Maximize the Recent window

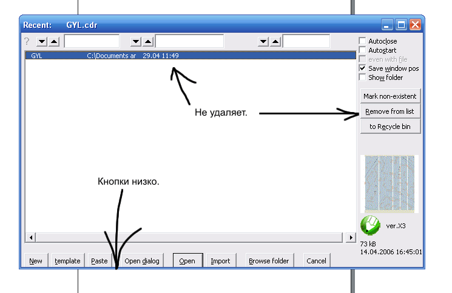[401, 25]
